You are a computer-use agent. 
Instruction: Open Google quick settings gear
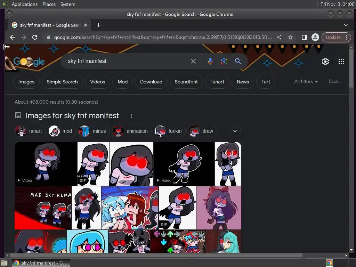pos(325,62)
